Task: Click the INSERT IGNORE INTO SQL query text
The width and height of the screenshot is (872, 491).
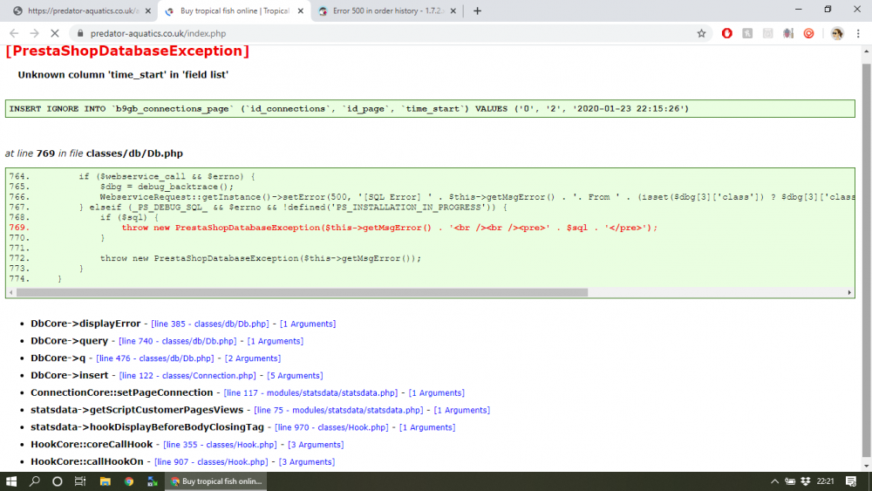Action: point(349,109)
